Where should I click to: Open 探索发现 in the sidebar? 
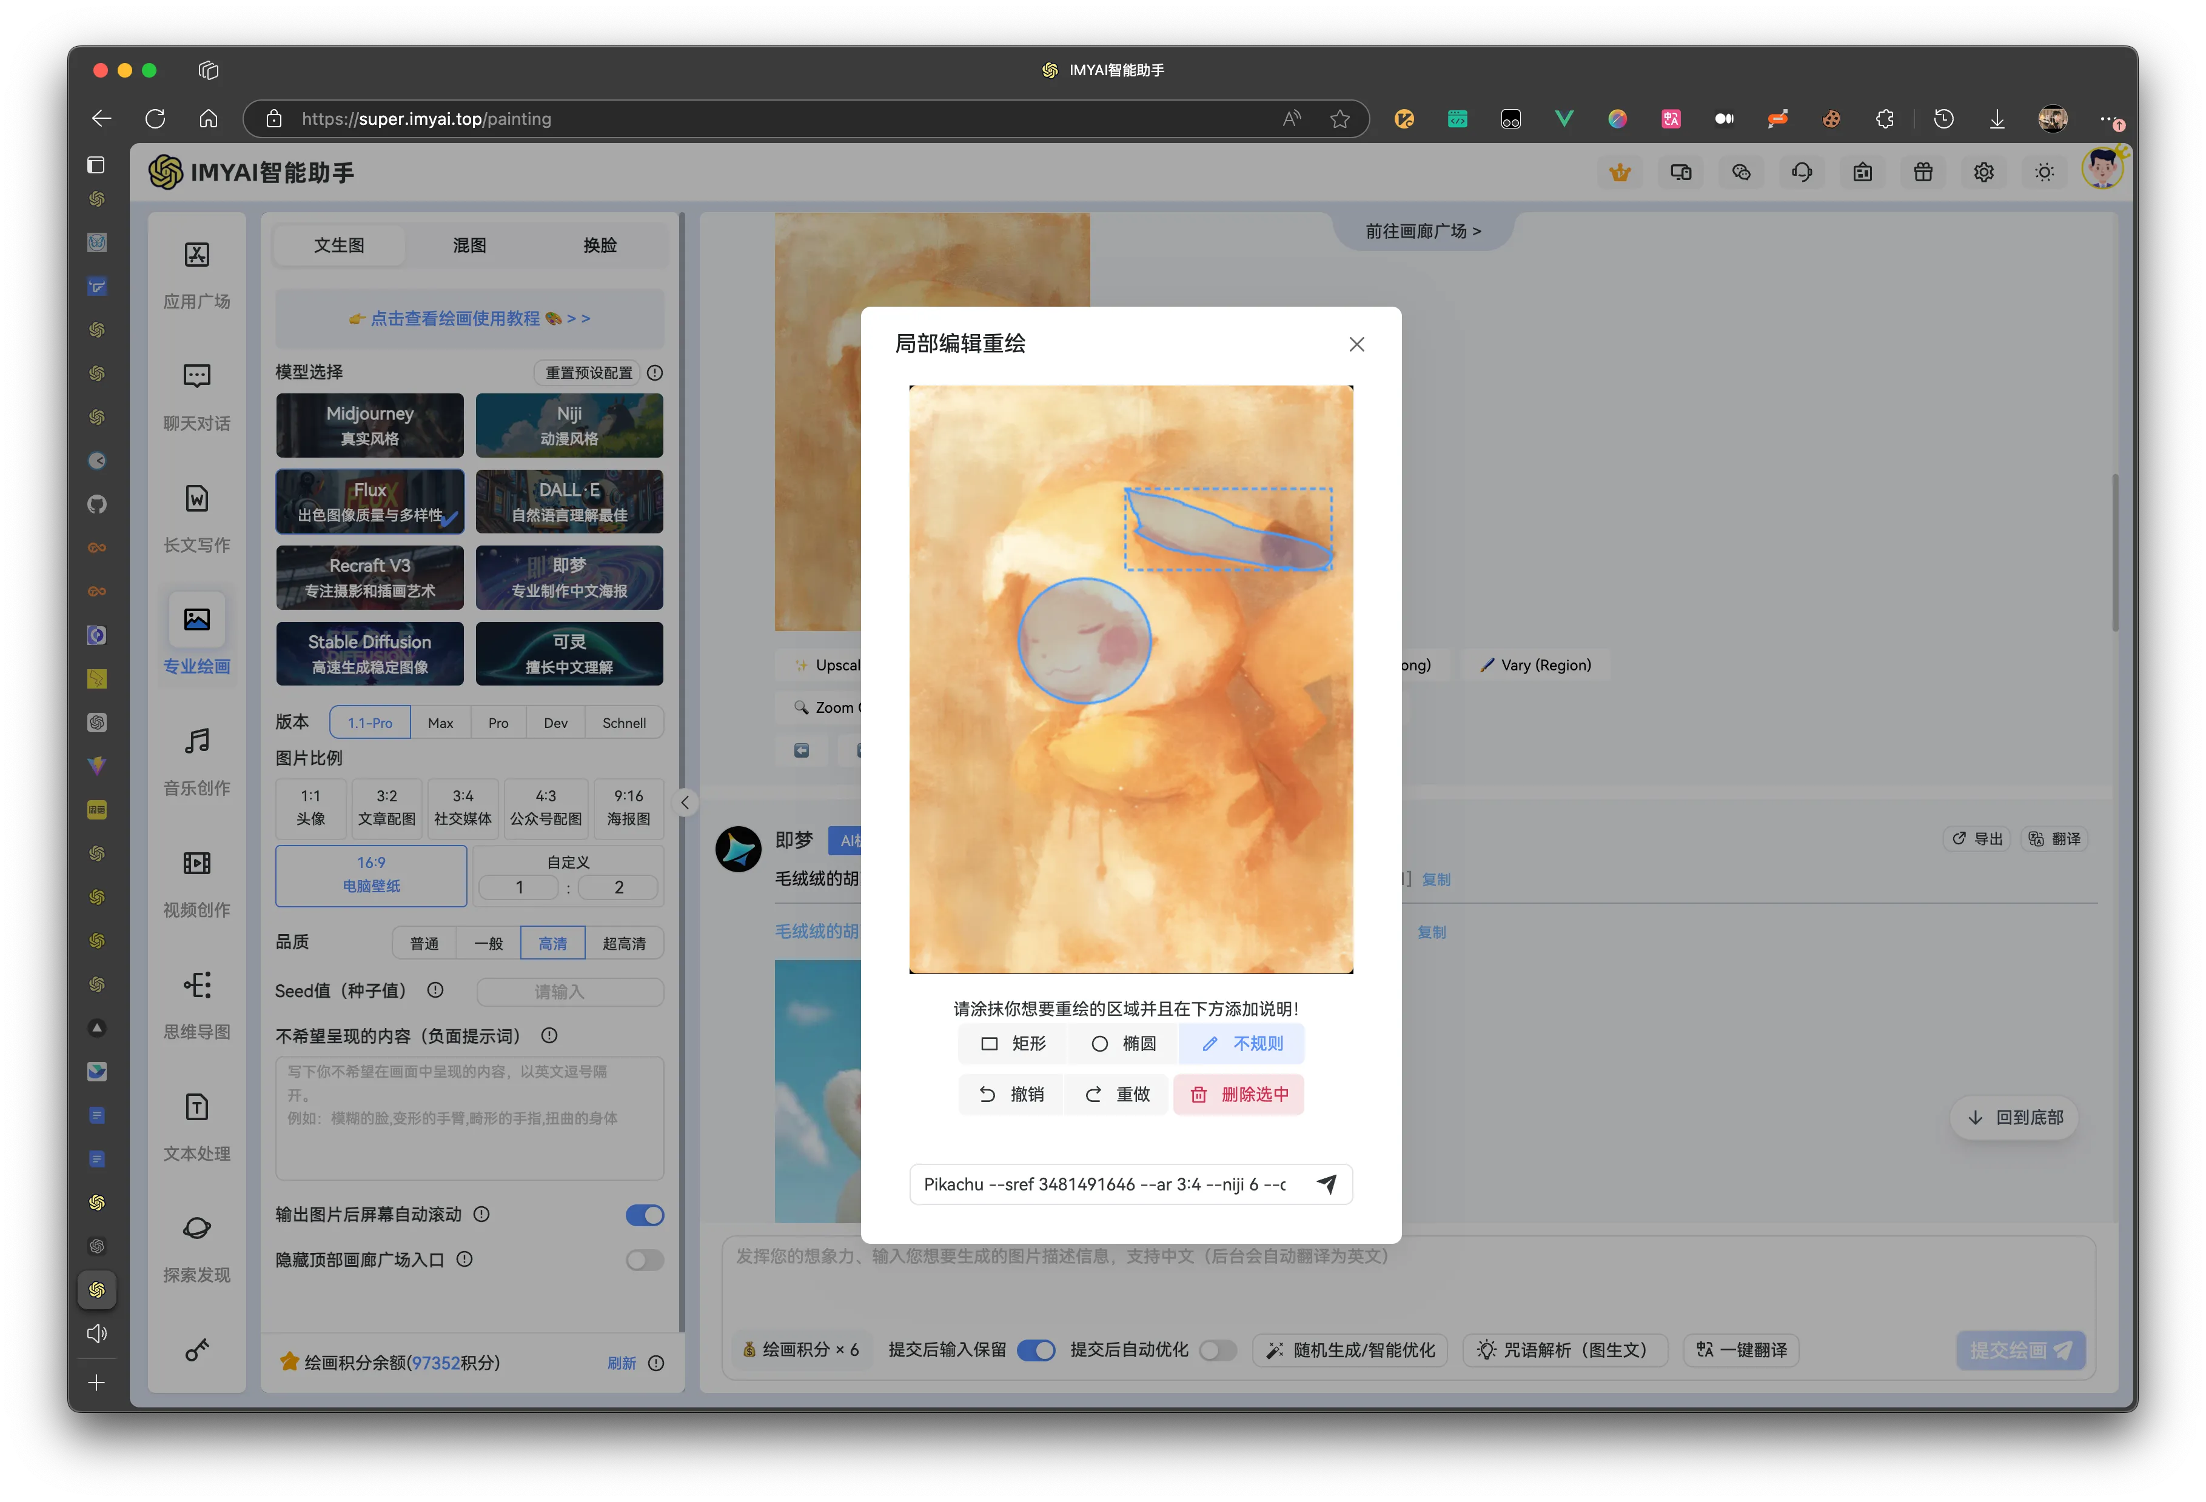point(196,1249)
